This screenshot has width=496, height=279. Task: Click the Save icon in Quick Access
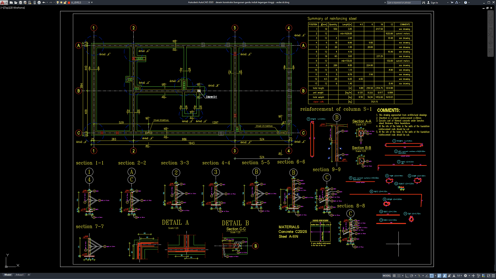point(21,2)
